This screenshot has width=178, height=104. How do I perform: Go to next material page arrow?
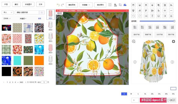[x=26, y=82]
